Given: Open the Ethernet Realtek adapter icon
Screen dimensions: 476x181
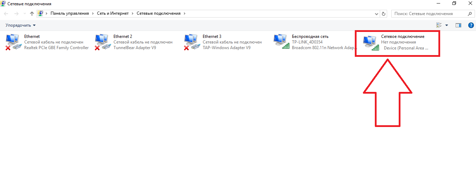Looking at the screenshot, I should (13, 42).
